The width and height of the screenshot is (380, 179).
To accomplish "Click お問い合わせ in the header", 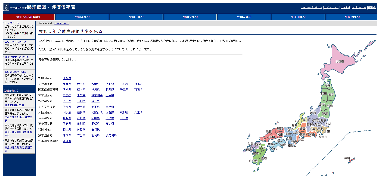I will (359, 7).
